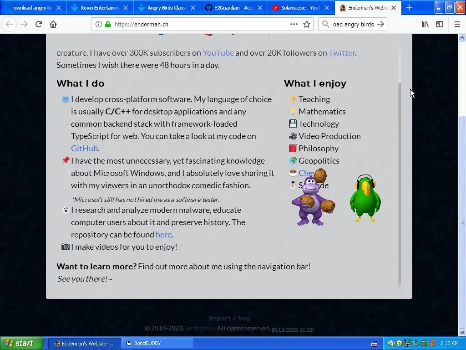
Task: Bookmark this page with the star
Action: (307, 24)
